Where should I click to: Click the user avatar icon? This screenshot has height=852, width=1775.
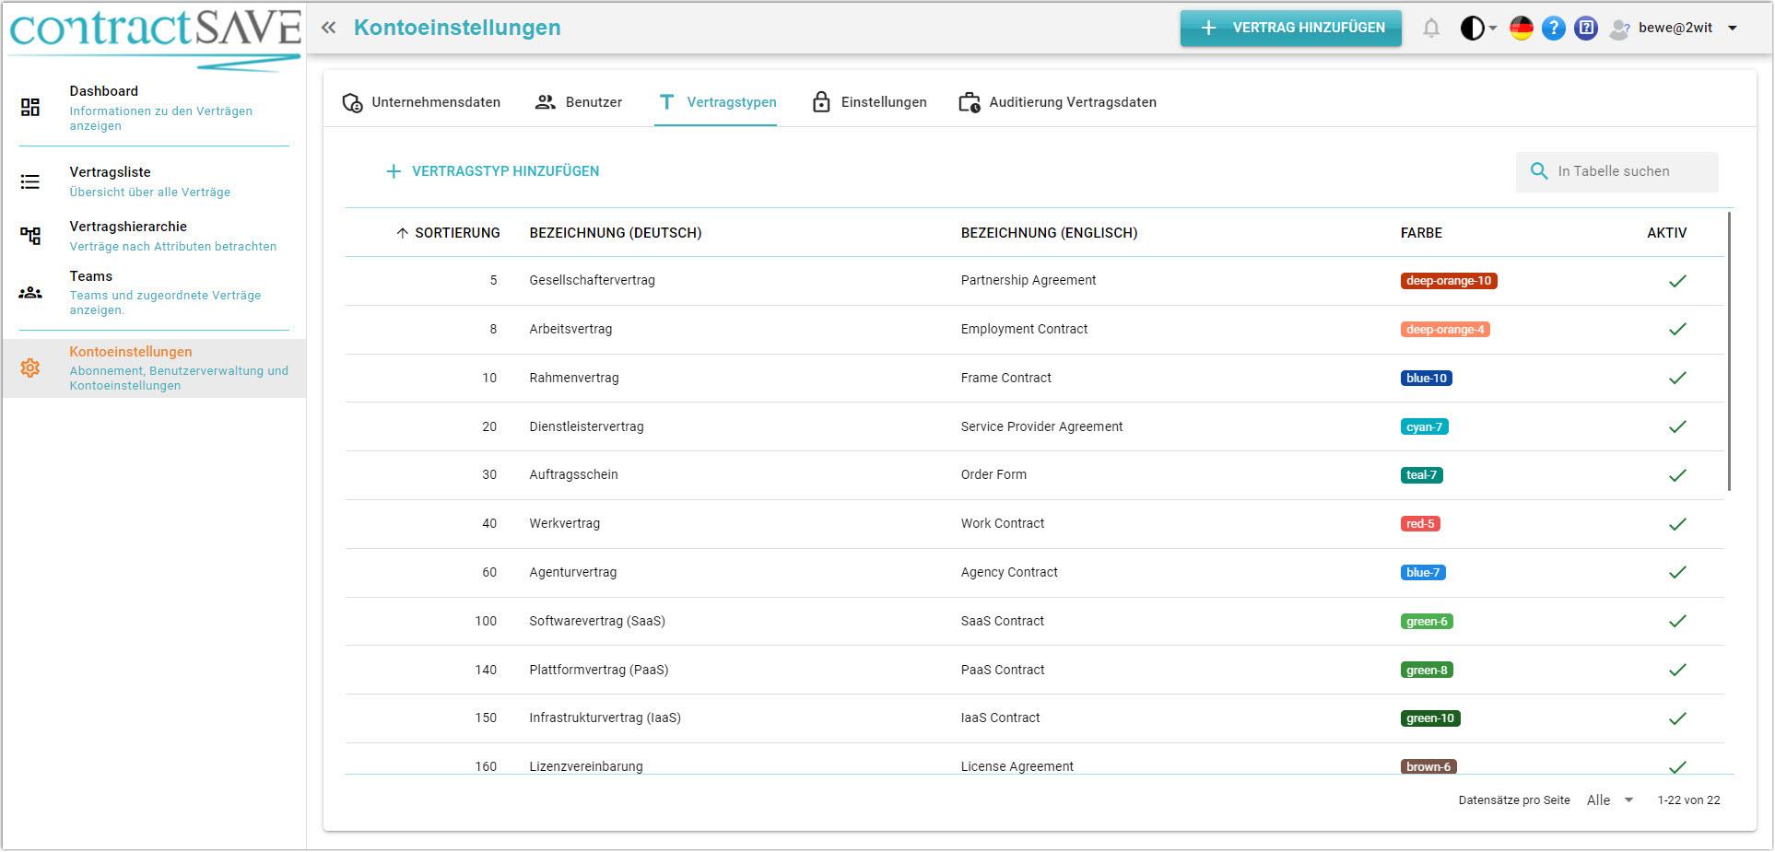[x=1619, y=29]
